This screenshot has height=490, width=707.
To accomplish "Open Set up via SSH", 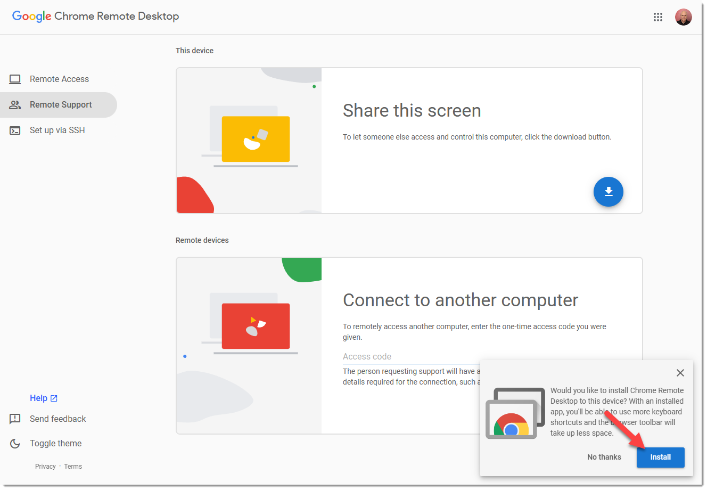I will coord(59,130).
